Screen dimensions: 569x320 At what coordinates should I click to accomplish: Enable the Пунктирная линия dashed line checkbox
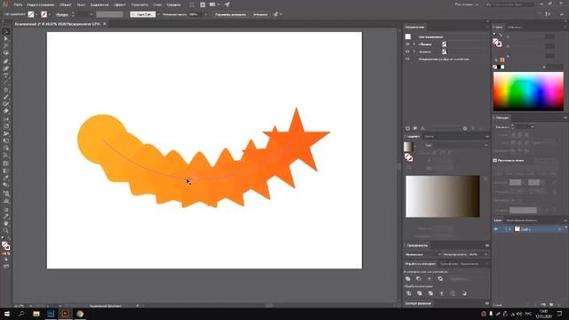point(495,160)
